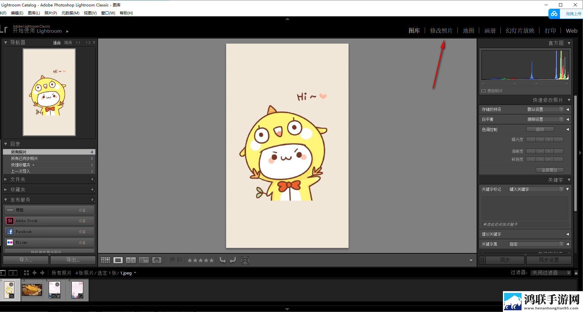The height and width of the screenshot is (312, 583).
Task: Go forward with the filmstrip right arrow
Action: [42, 273]
